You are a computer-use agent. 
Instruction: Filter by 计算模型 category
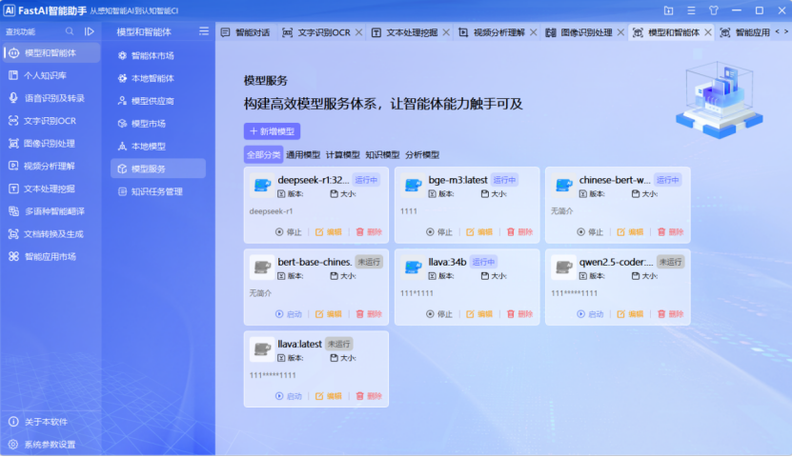[343, 155]
